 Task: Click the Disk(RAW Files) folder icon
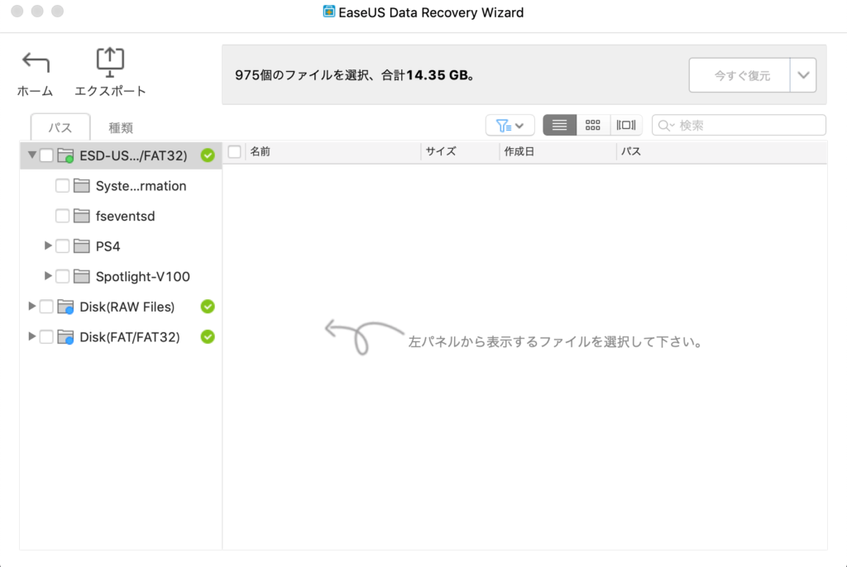[66, 307]
